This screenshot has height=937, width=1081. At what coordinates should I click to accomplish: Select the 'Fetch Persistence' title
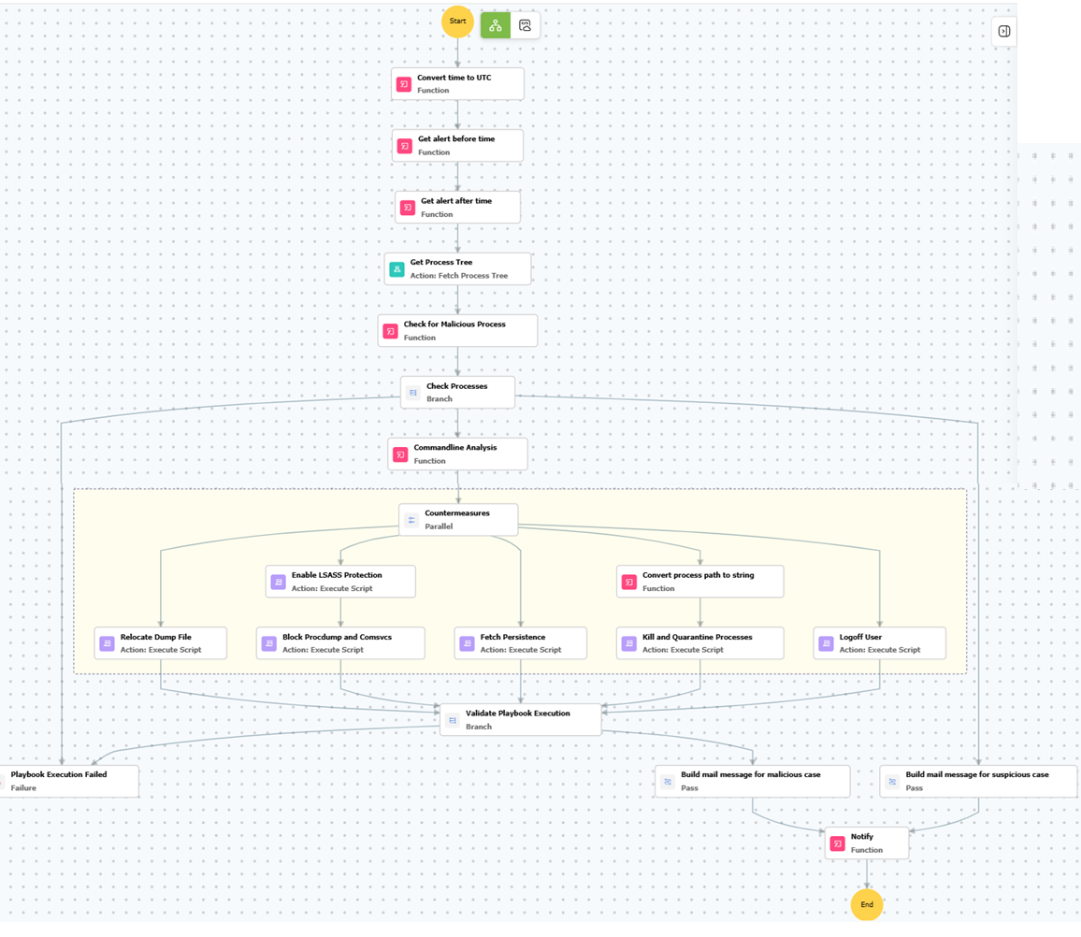click(513, 637)
